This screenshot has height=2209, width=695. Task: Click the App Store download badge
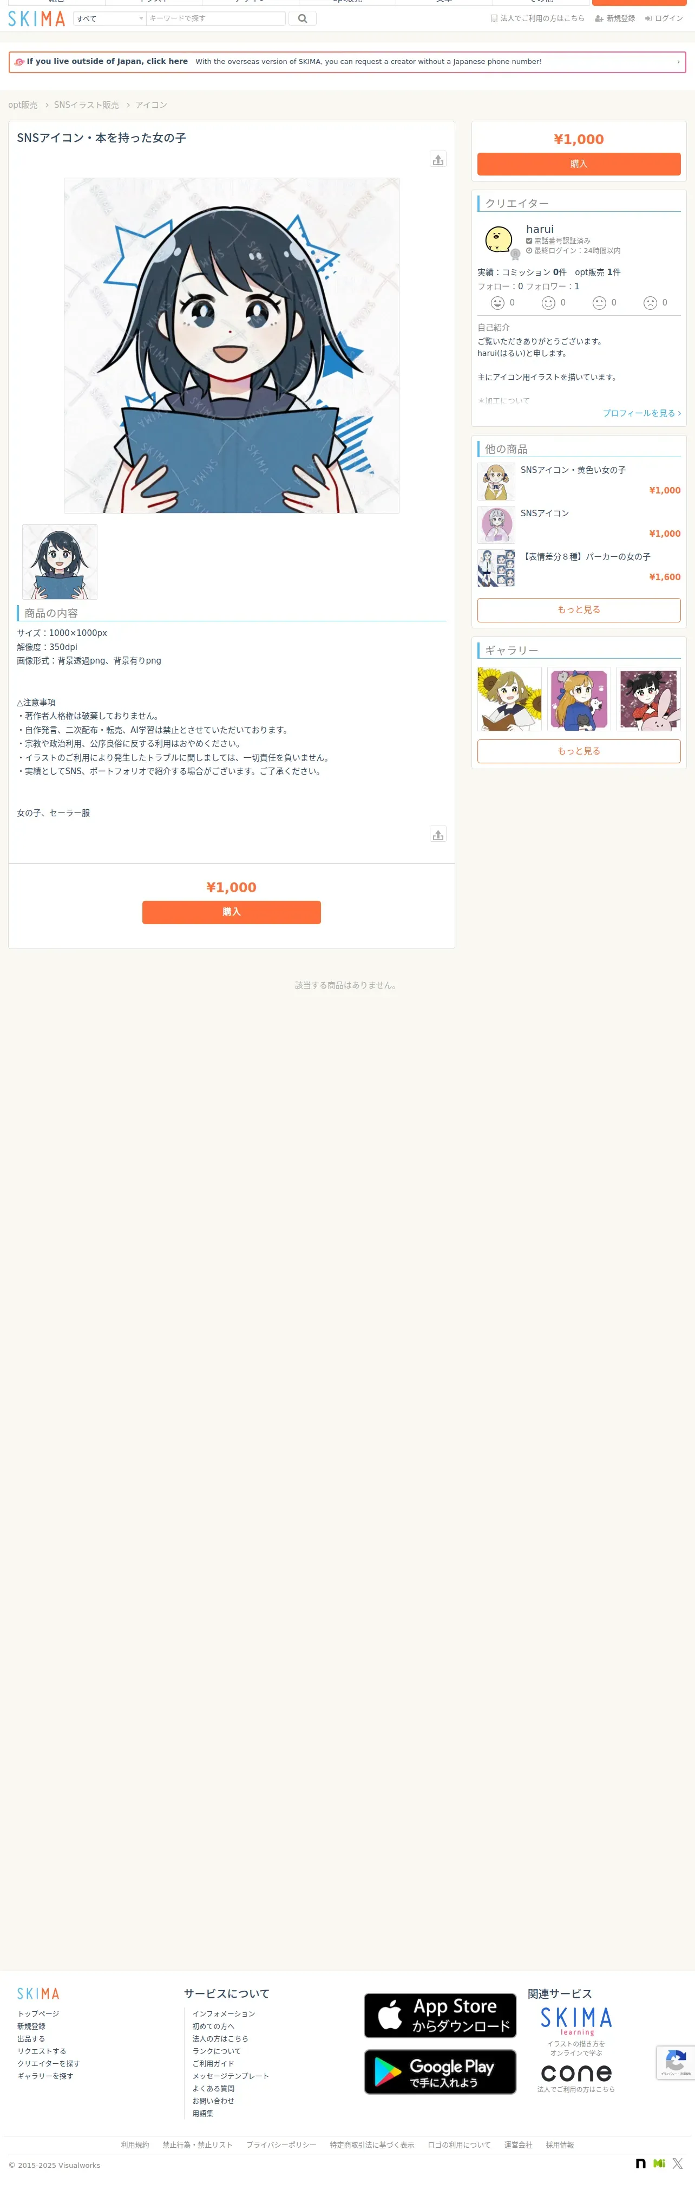440,2015
